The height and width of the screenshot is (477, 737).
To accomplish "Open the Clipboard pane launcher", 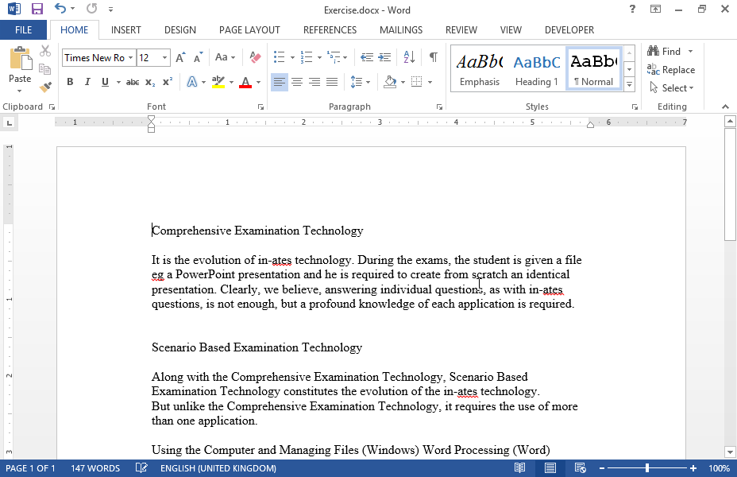I will (x=52, y=107).
